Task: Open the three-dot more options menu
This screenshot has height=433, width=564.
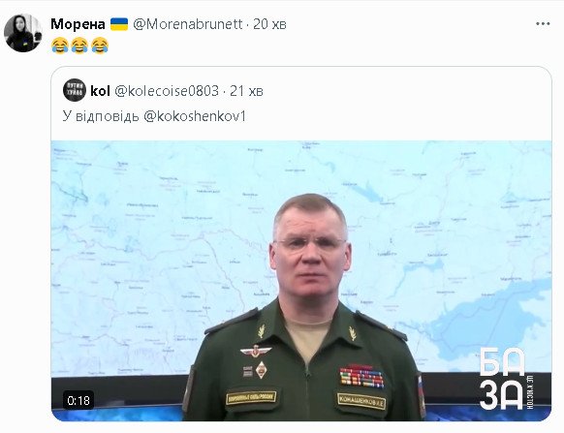Action: coord(543,24)
